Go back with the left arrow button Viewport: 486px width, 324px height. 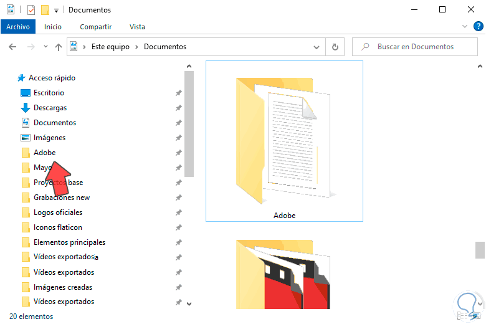pyautogui.click(x=12, y=47)
